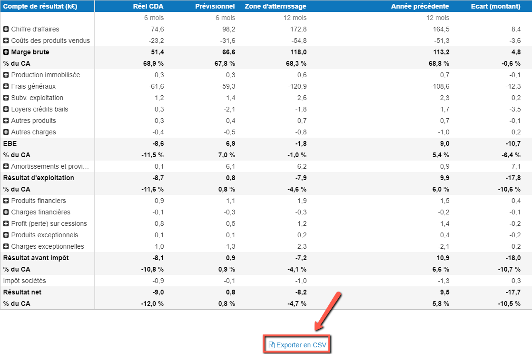Select the Résultat d'exploitation row label
The image size is (532, 354).
point(39,178)
